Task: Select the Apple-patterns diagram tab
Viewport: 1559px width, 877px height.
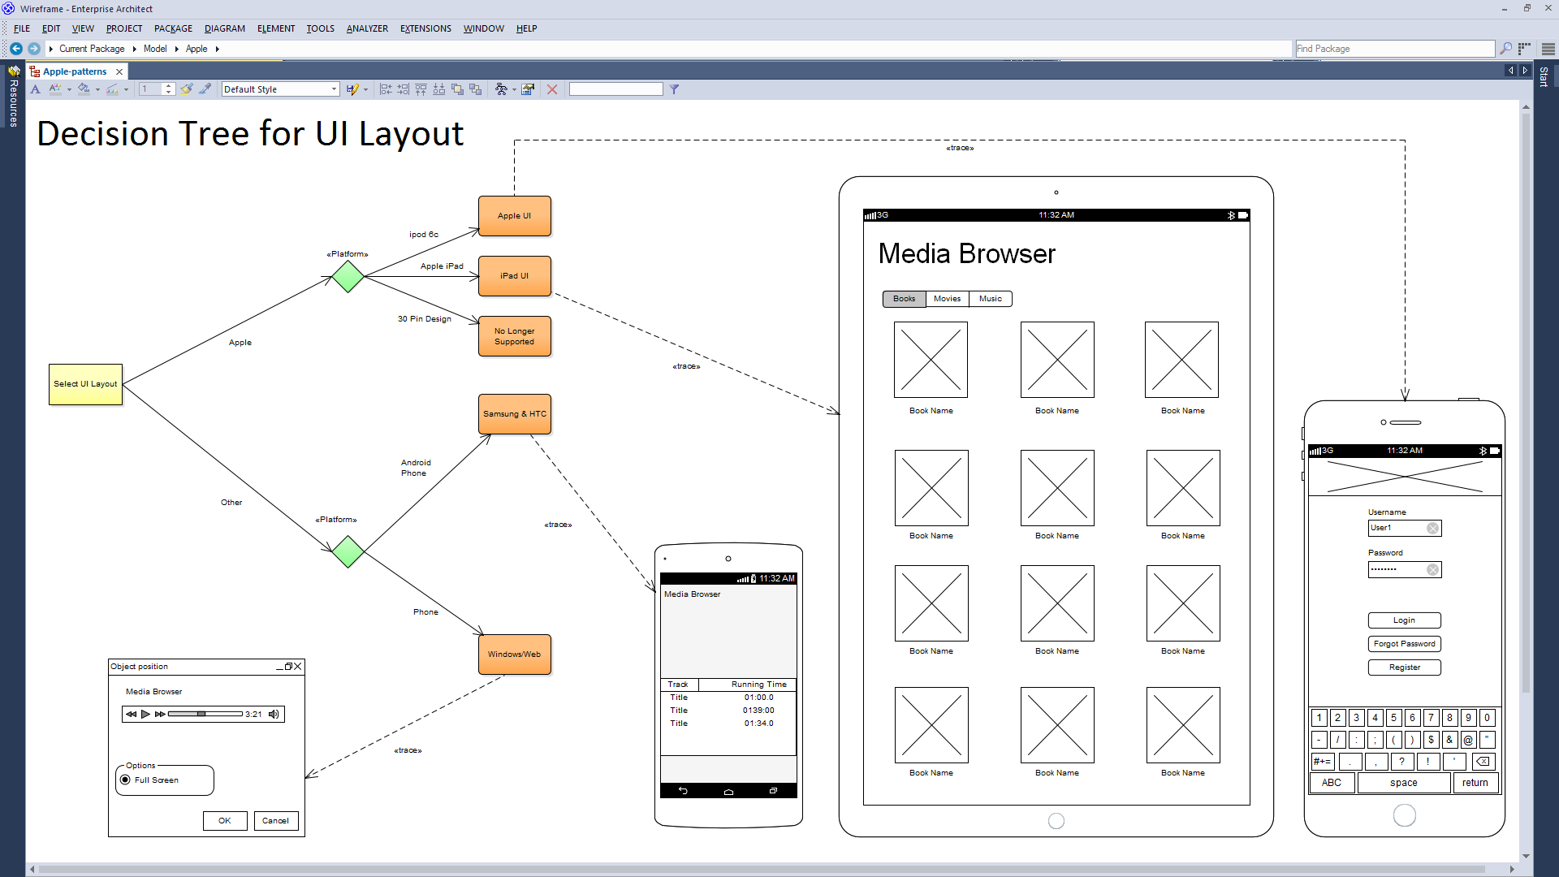Action: coord(74,71)
